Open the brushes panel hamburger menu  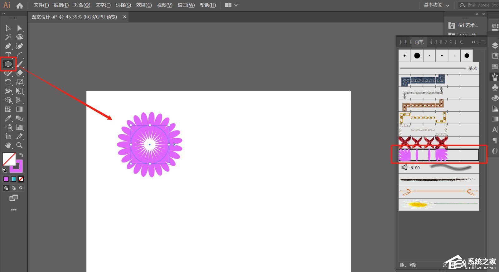coord(483,42)
